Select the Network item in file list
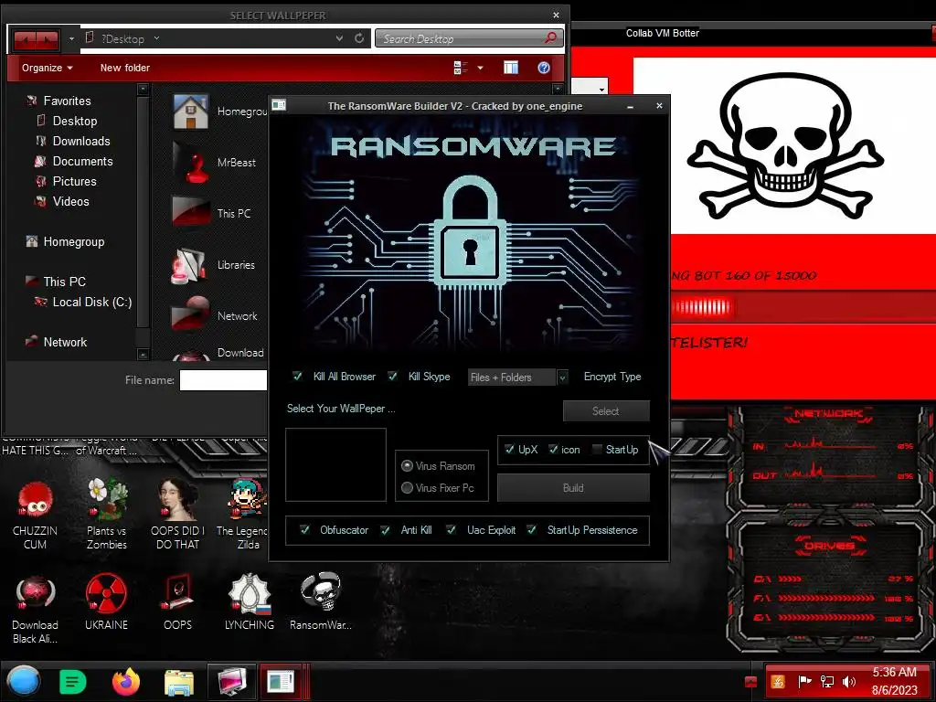 tap(215, 315)
